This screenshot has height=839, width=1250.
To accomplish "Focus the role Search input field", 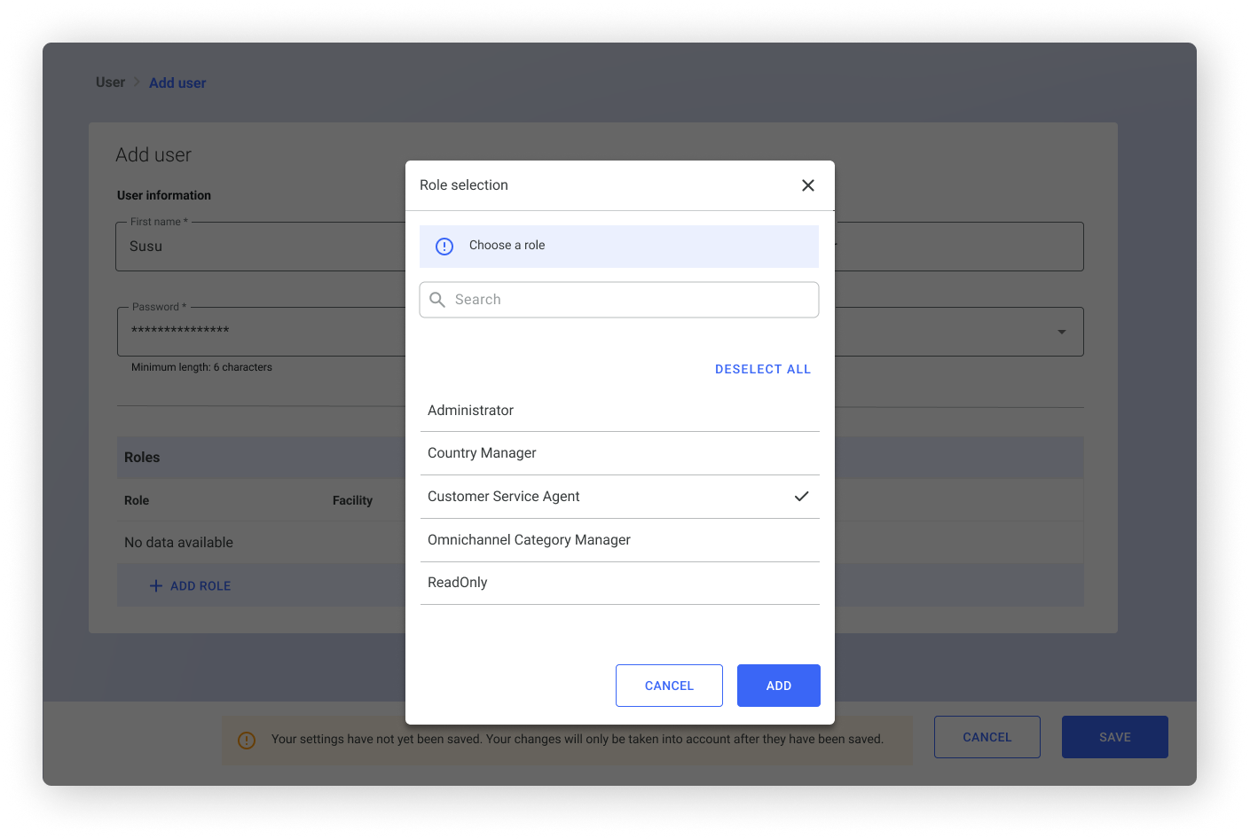I will pos(630,300).
